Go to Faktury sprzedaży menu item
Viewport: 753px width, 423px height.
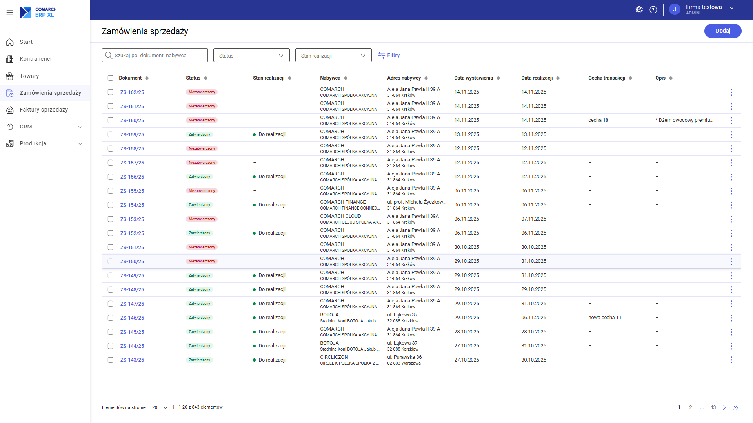click(x=44, y=110)
